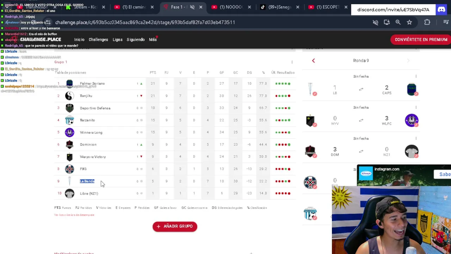Viewport: 451px width, 254px height.
Task: Click the Winners Long team crest
Action: [69, 132]
